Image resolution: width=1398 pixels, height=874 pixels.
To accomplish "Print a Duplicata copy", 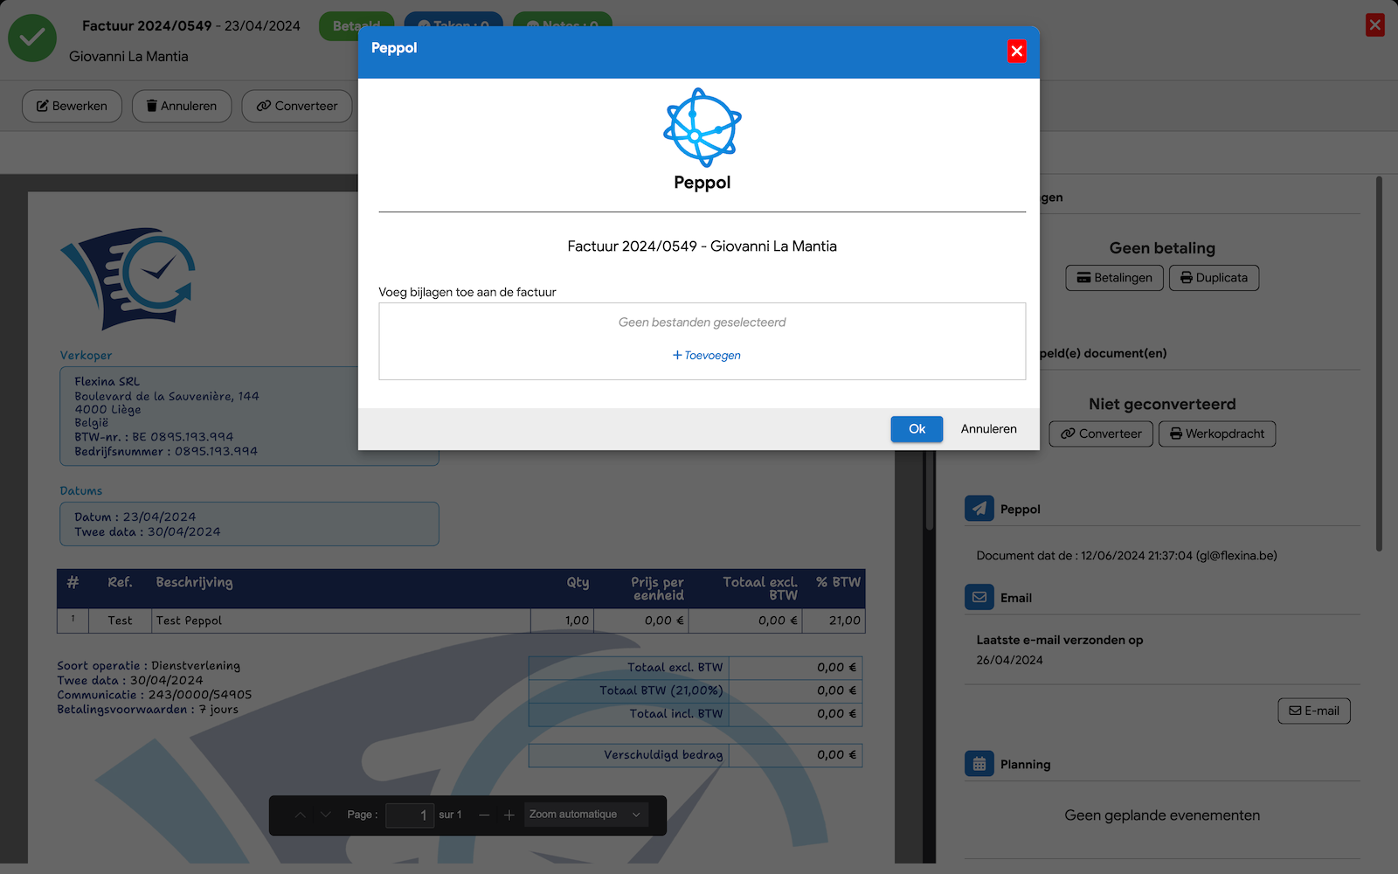I will (x=1214, y=278).
